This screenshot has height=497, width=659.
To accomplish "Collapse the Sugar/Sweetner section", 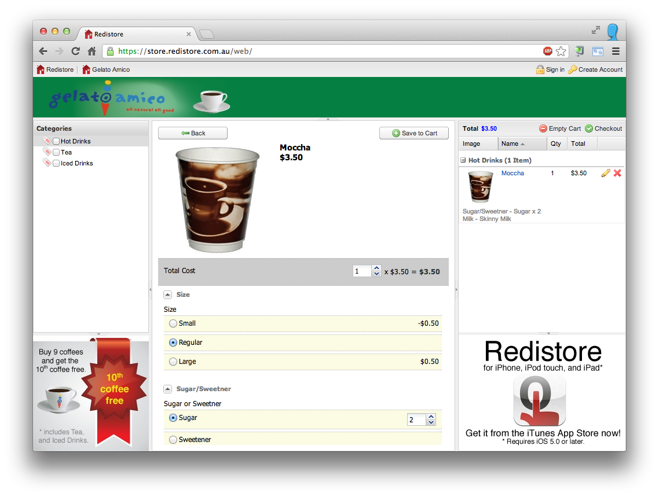I will (168, 389).
